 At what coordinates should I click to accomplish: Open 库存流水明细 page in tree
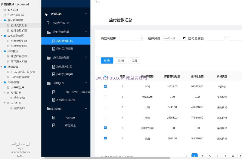coord(19,62)
